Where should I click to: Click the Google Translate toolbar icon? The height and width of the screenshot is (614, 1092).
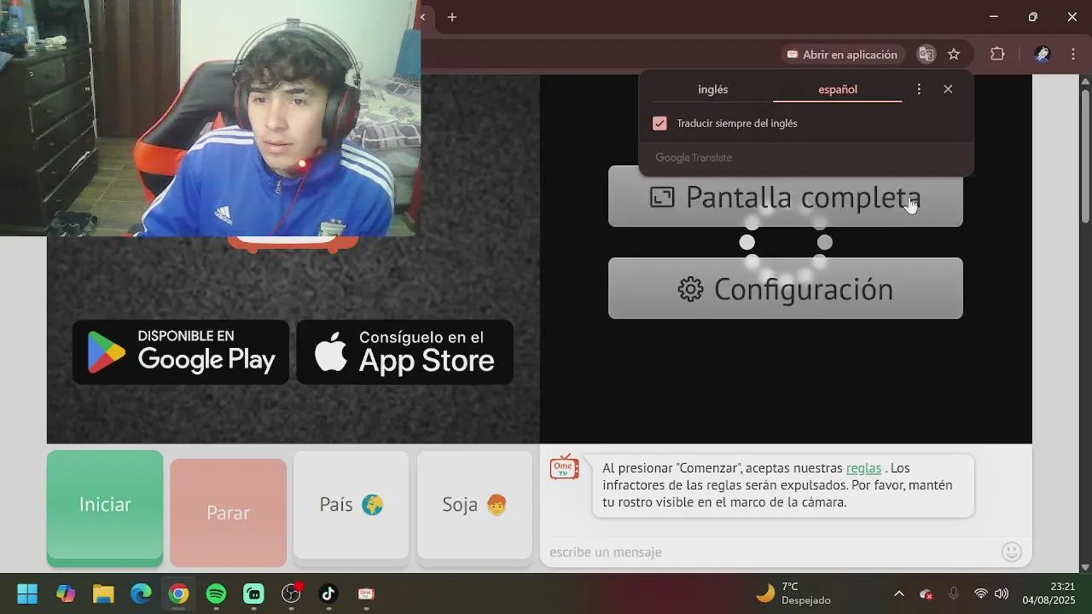tap(926, 55)
